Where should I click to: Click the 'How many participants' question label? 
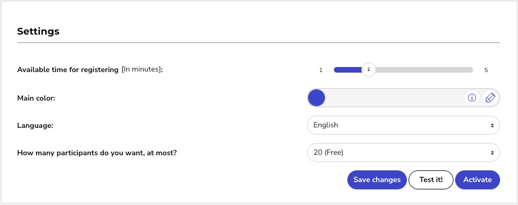[x=97, y=153]
